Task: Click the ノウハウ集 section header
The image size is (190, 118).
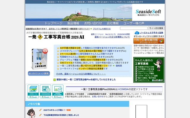Action: (x=77, y=104)
